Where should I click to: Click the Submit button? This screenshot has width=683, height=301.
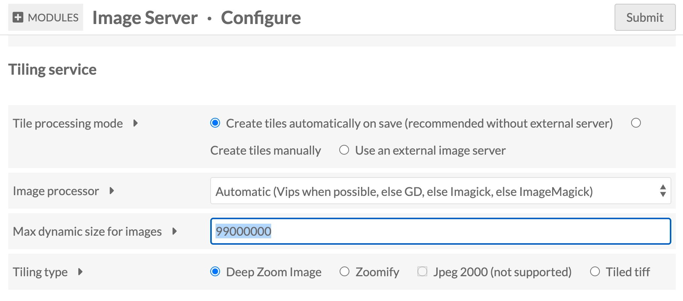click(645, 17)
